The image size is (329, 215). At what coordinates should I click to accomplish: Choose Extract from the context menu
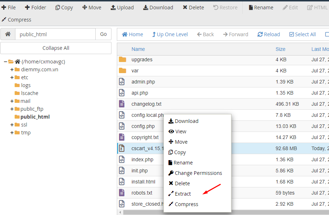(x=183, y=194)
